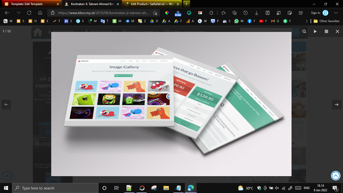343x193 pixels.
Task: Expand the favorites bar overflow chevron
Action: 307,21
